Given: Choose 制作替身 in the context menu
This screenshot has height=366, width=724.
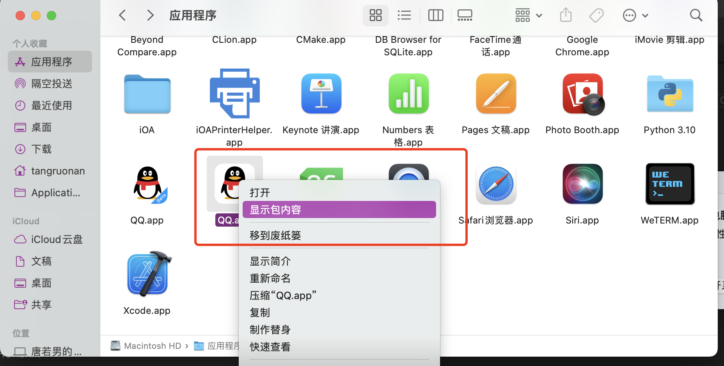Looking at the screenshot, I should pos(339,329).
